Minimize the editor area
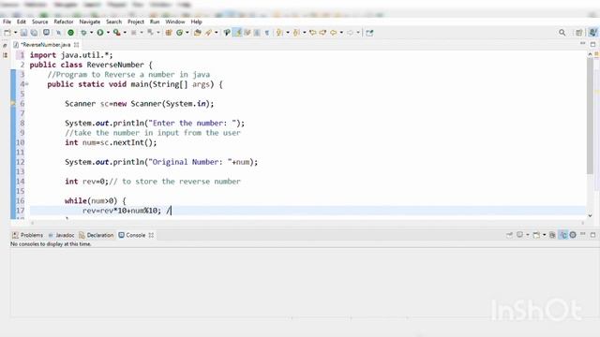The height and width of the screenshot is (337, 600). (583, 44)
